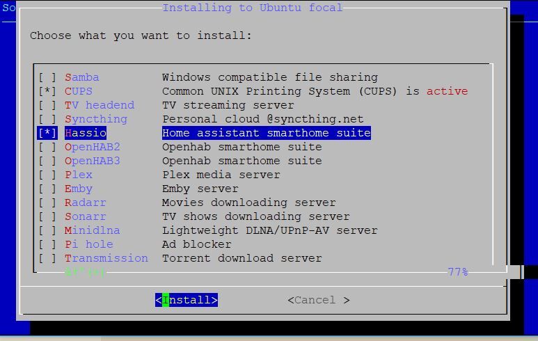Select the Radarr item name
This screenshot has width=538, height=341.
click(x=86, y=203)
